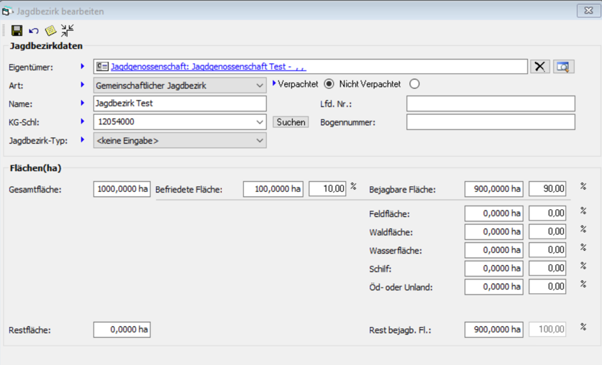Screen dimensions: 602x365
Task: Click the window icon in the title bar
Action: pos(8,11)
